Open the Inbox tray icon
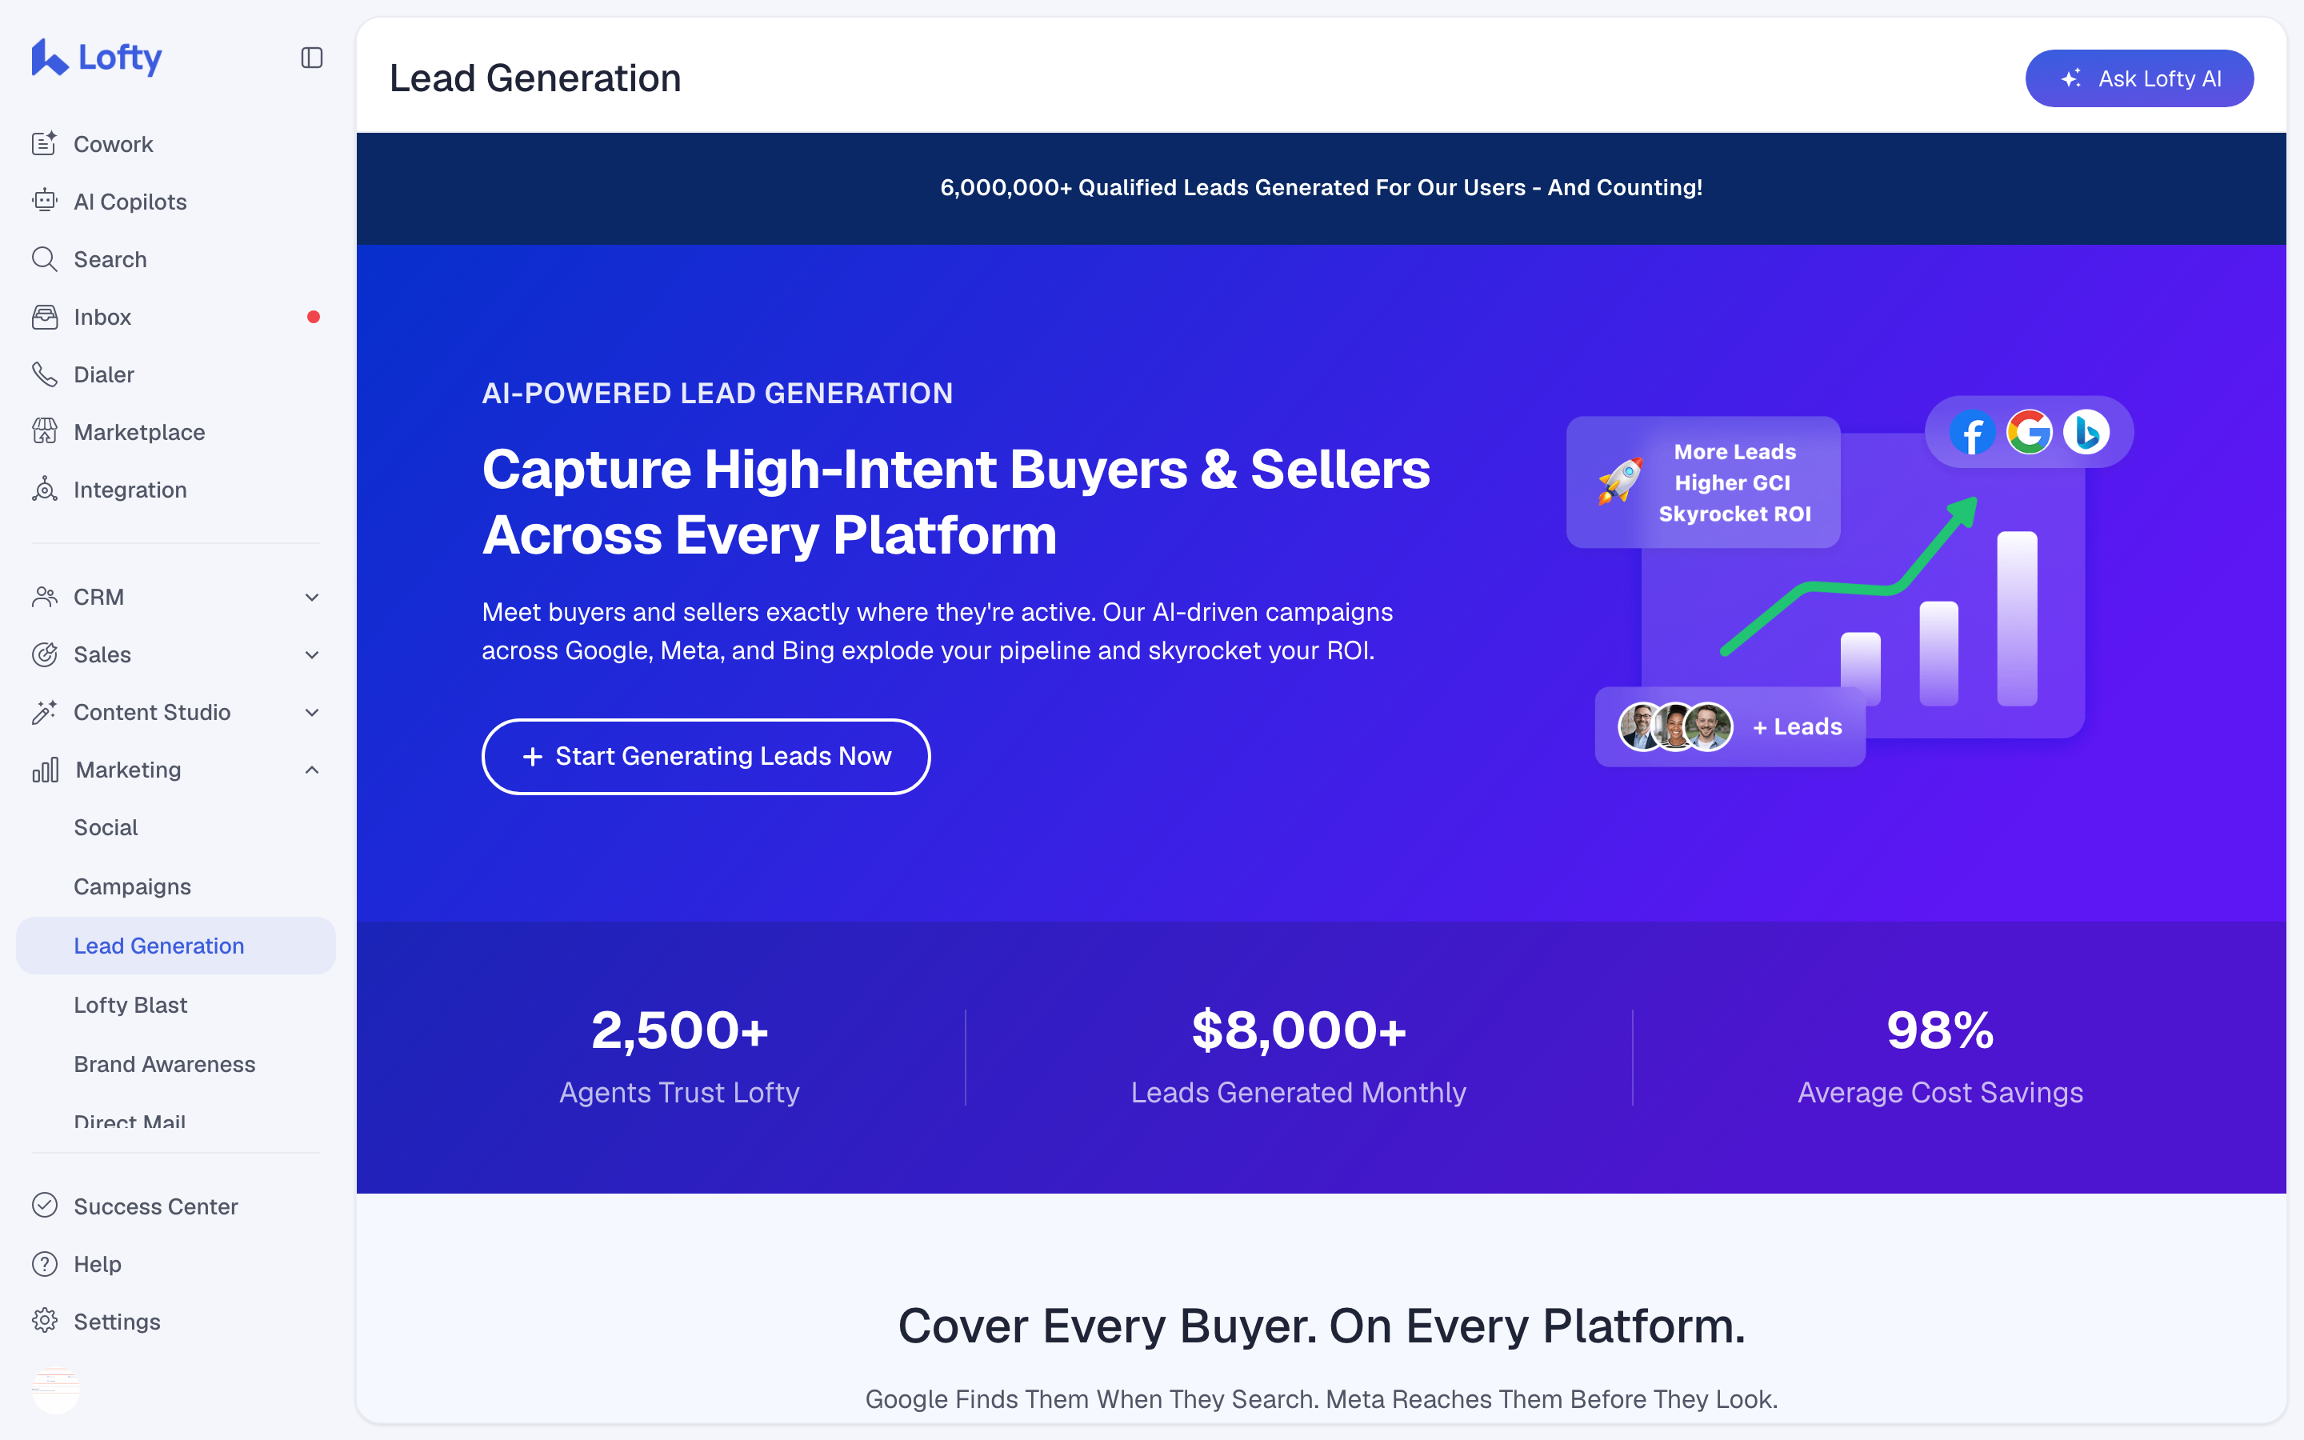The width and height of the screenshot is (2304, 1440). (45, 317)
